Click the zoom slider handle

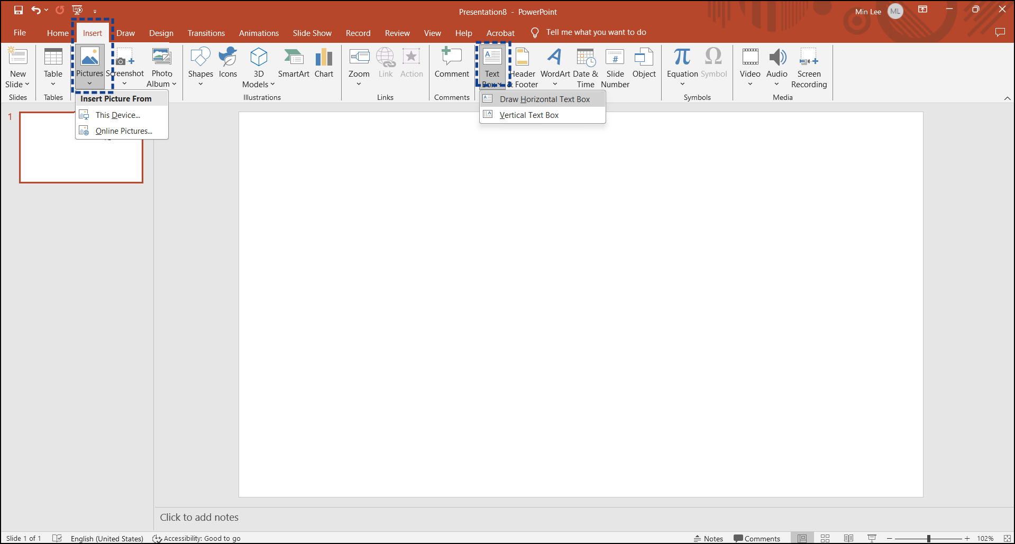(928, 538)
